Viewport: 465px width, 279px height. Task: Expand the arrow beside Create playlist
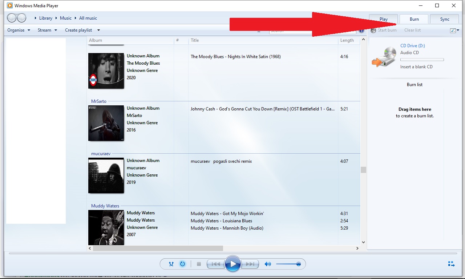98,30
